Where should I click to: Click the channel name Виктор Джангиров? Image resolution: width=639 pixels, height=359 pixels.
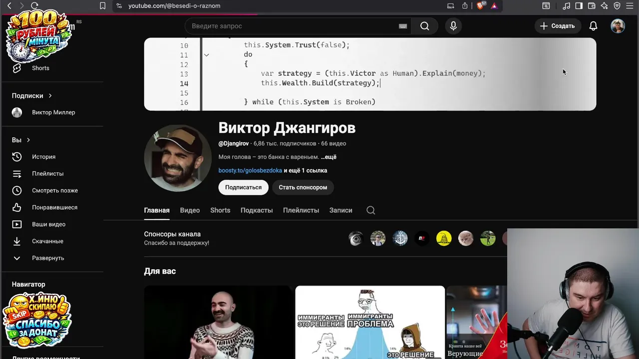pyautogui.click(x=287, y=128)
